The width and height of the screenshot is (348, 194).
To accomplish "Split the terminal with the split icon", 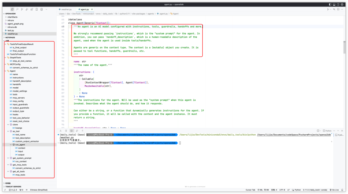I will (x=318, y=131).
